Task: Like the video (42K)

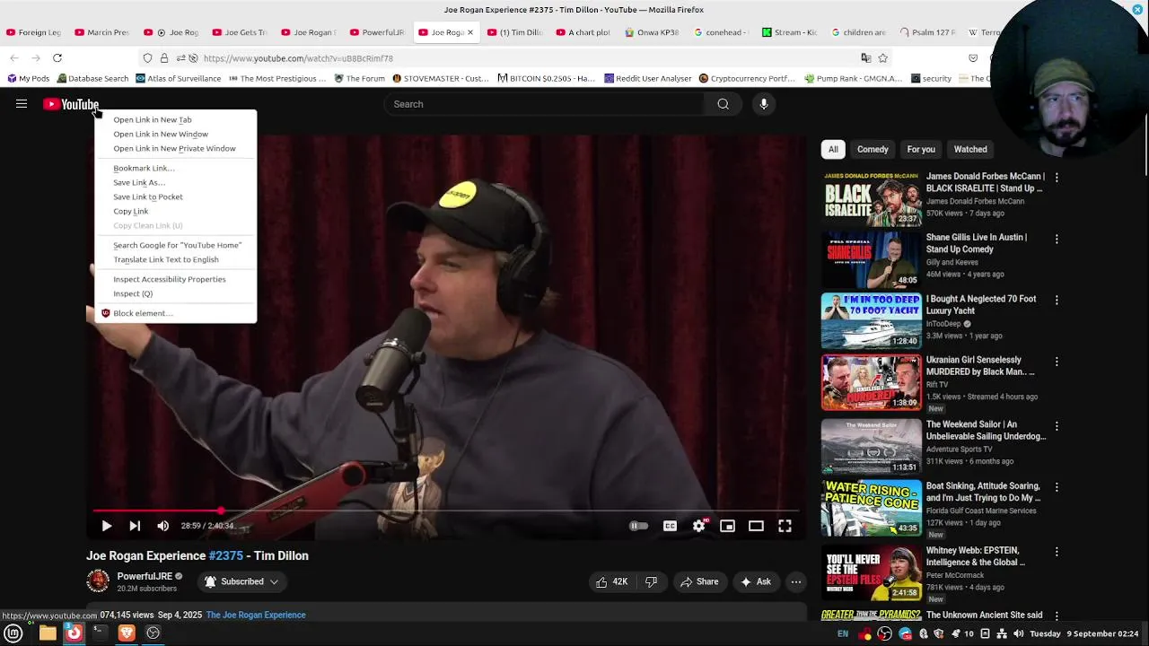Action: pyautogui.click(x=611, y=581)
